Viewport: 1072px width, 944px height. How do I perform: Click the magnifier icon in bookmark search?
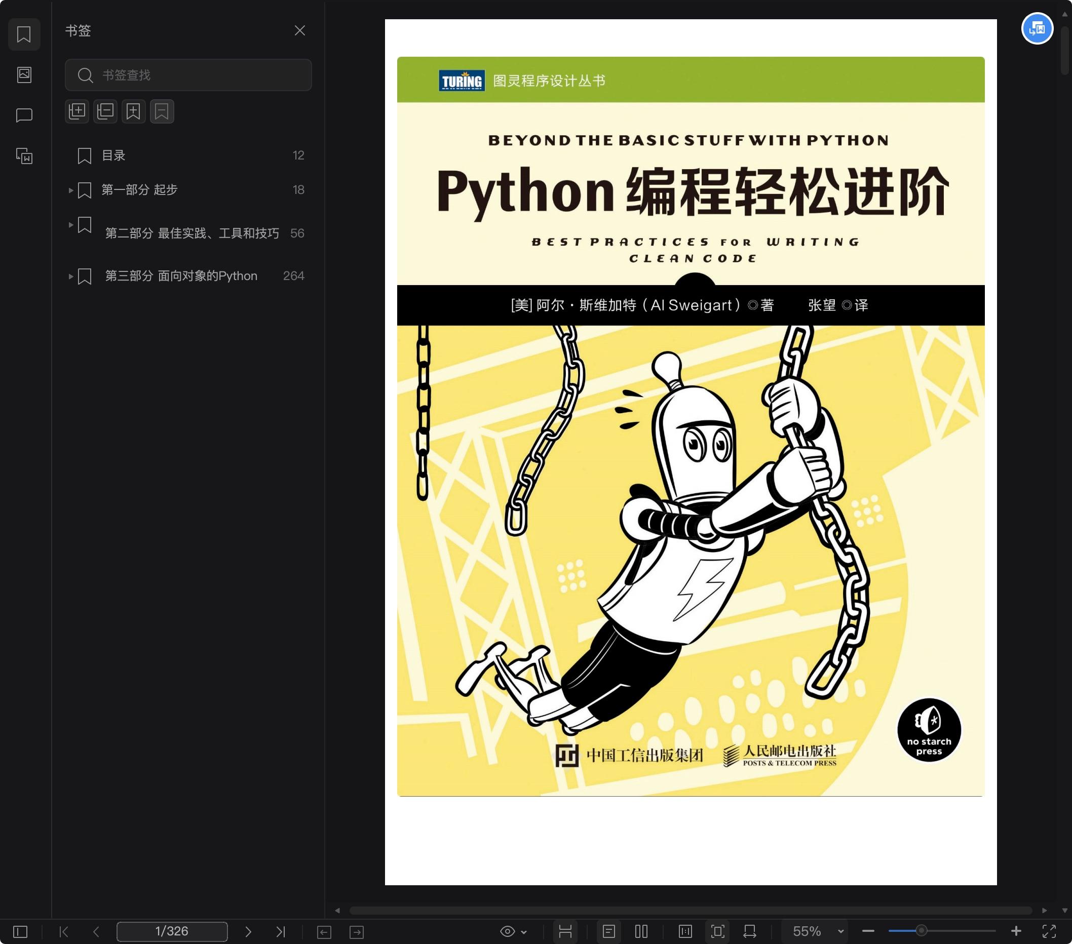point(85,75)
